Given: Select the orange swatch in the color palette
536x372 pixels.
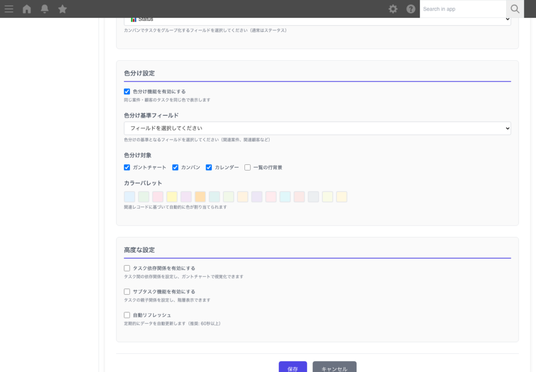Looking at the screenshot, I should (x=200, y=196).
